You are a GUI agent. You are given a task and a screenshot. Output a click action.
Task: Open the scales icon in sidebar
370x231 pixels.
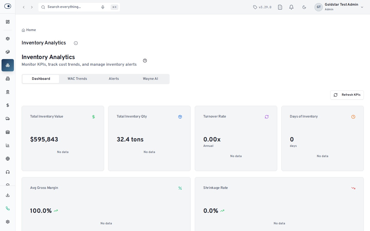[x=8, y=38]
